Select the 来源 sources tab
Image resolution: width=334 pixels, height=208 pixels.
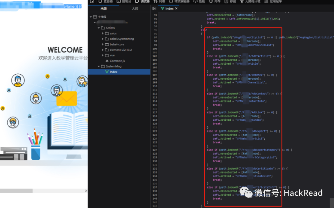[104, 9]
